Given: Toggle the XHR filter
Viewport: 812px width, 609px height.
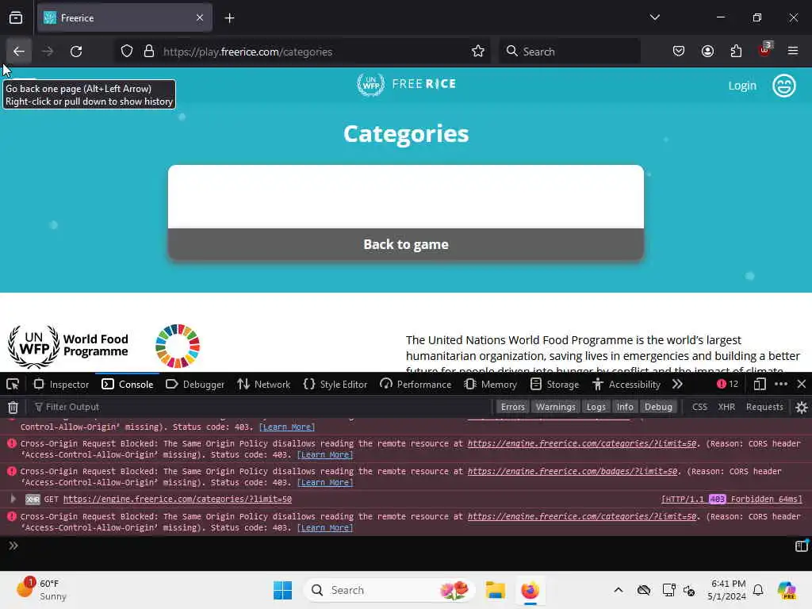Looking at the screenshot, I should coord(726,407).
